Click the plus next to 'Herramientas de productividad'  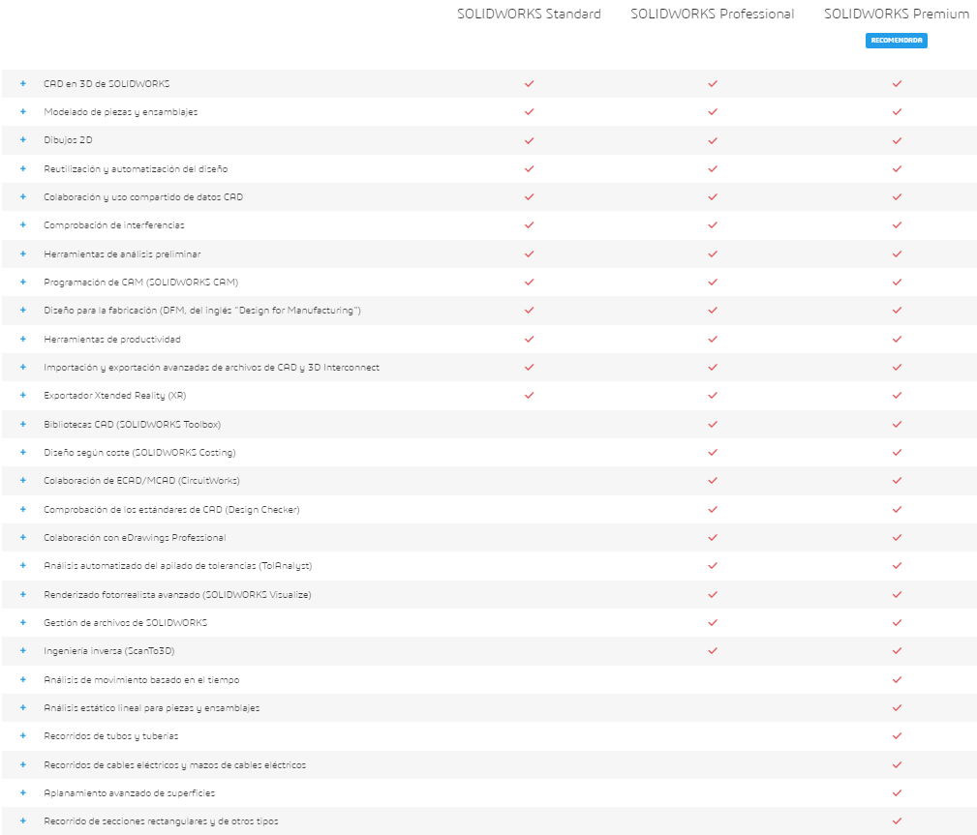(23, 340)
